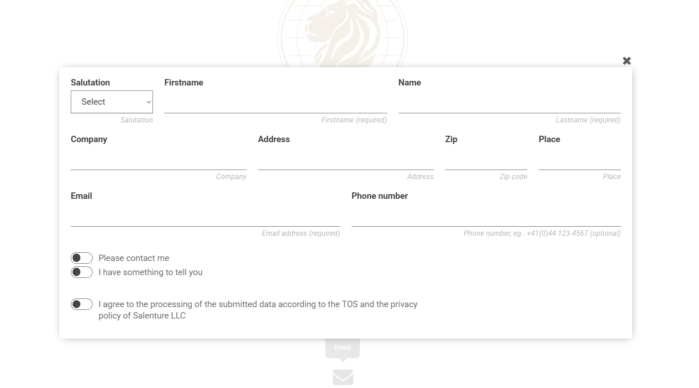Screen dimensions: 699x388
Task: Open the Salutation Select dropdown
Action: click(112, 102)
